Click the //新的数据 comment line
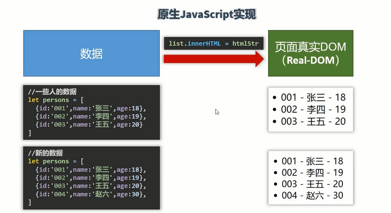The width and height of the screenshot is (391, 213). (45, 153)
